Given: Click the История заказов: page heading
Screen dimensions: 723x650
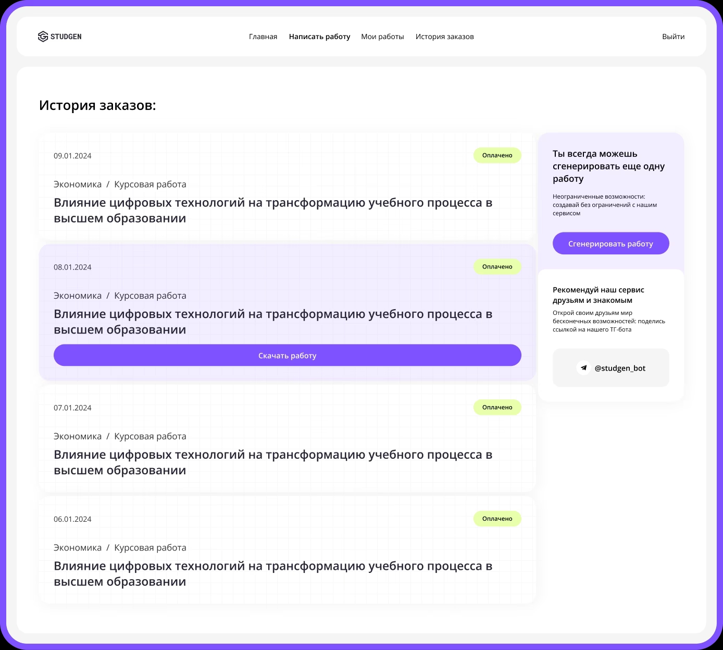Looking at the screenshot, I should 97,105.
